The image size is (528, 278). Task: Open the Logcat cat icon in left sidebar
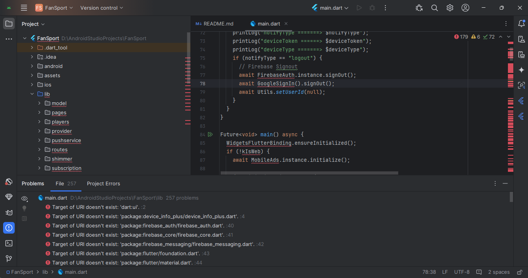point(9,212)
